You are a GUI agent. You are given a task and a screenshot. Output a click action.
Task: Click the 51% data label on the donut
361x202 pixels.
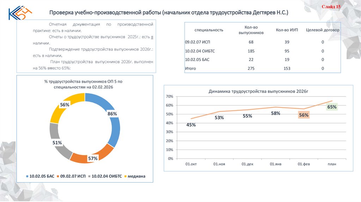(x=57, y=143)
